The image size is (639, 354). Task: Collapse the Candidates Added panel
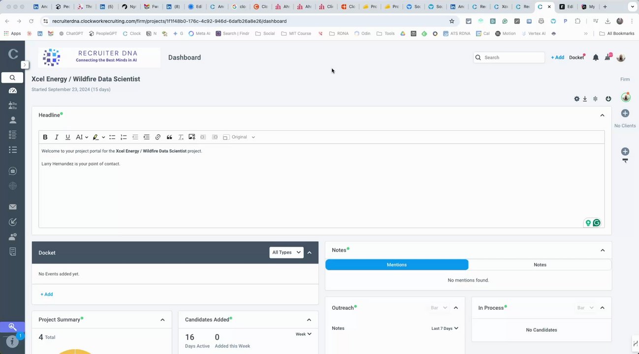click(x=309, y=320)
